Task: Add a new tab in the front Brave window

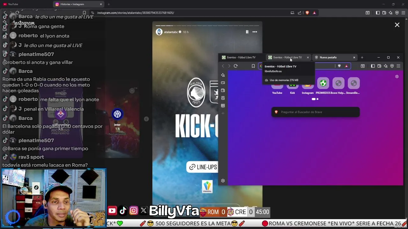Action: click(362, 58)
